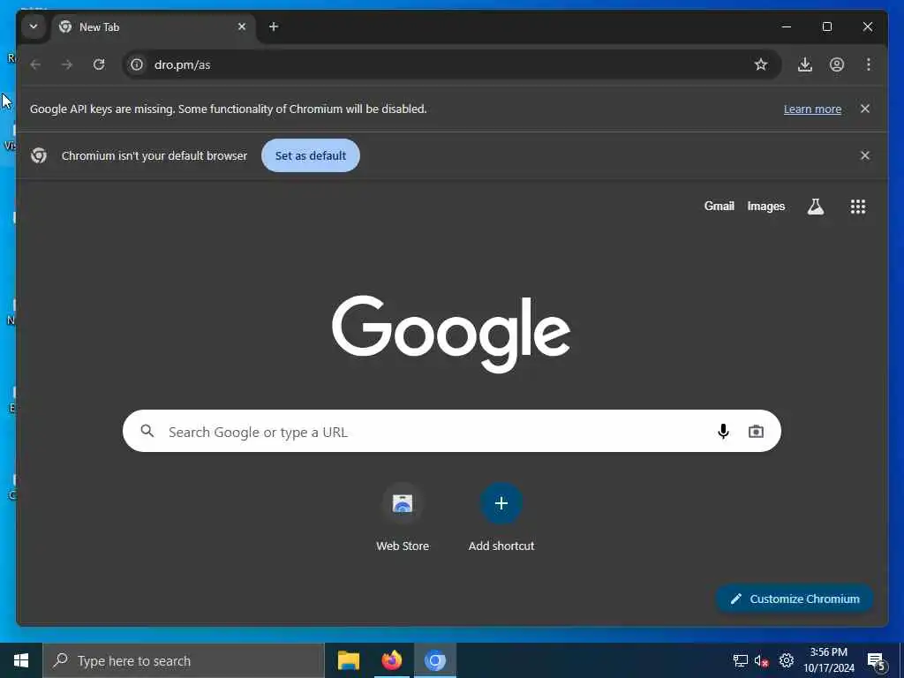904x678 pixels.
Task: Open Search Labs flask icon
Action: [815, 207]
